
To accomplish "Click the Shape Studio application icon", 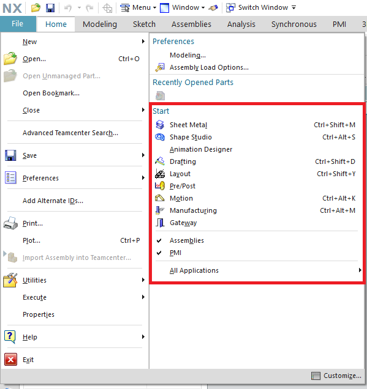I will pos(160,137).
